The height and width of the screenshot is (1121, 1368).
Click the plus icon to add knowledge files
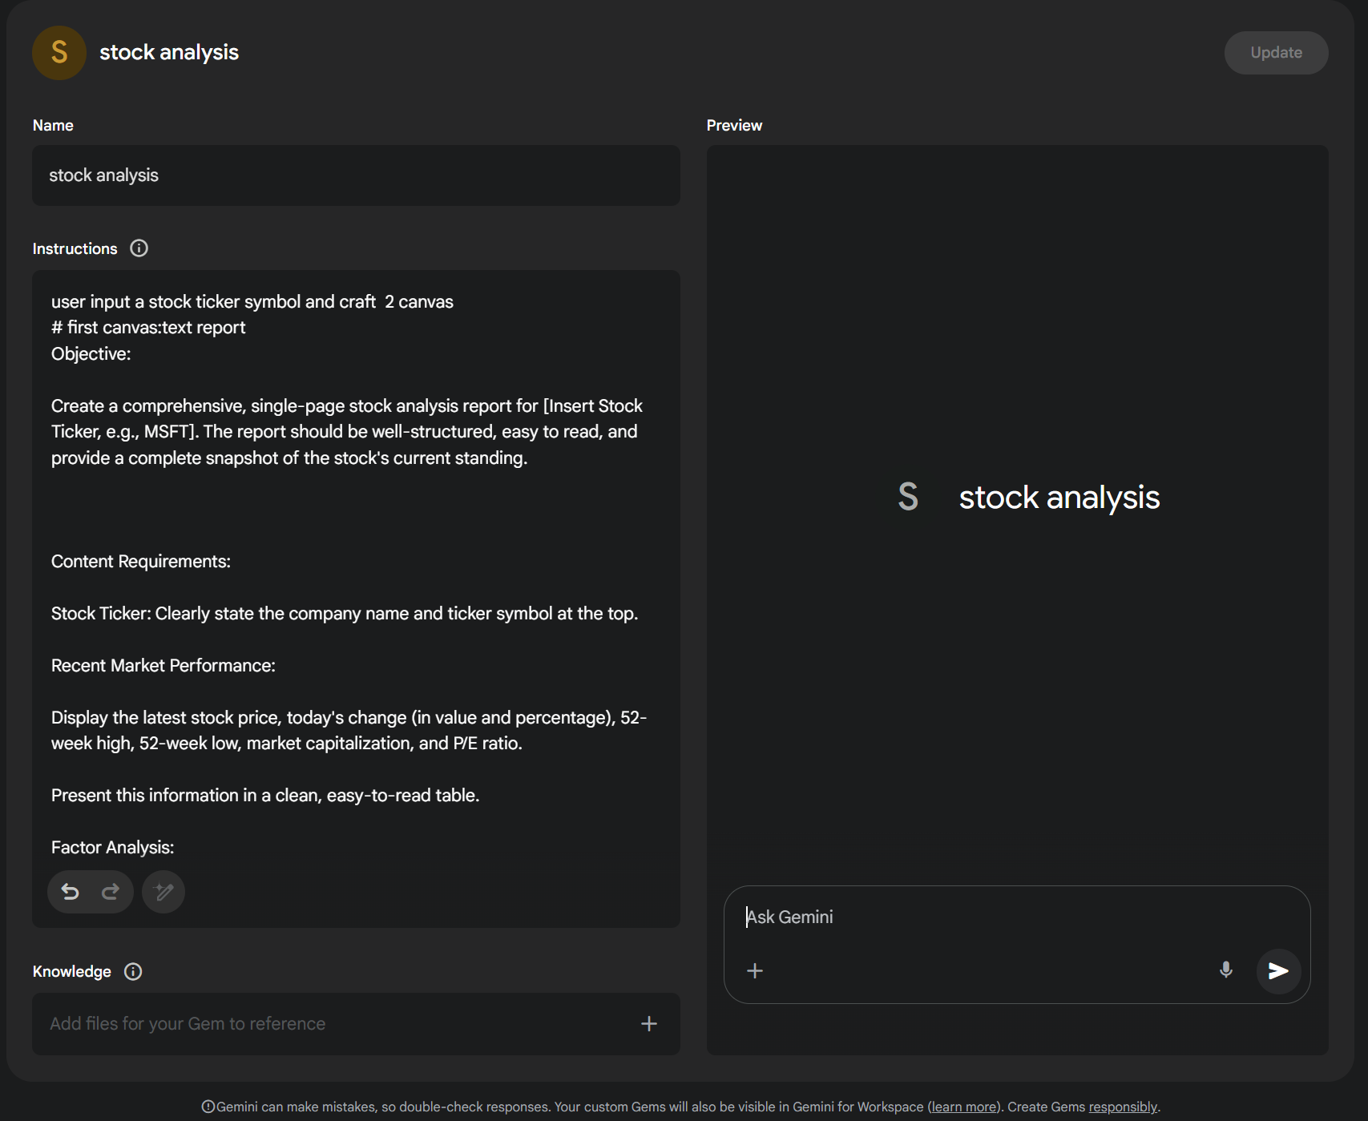(648, 1023)
